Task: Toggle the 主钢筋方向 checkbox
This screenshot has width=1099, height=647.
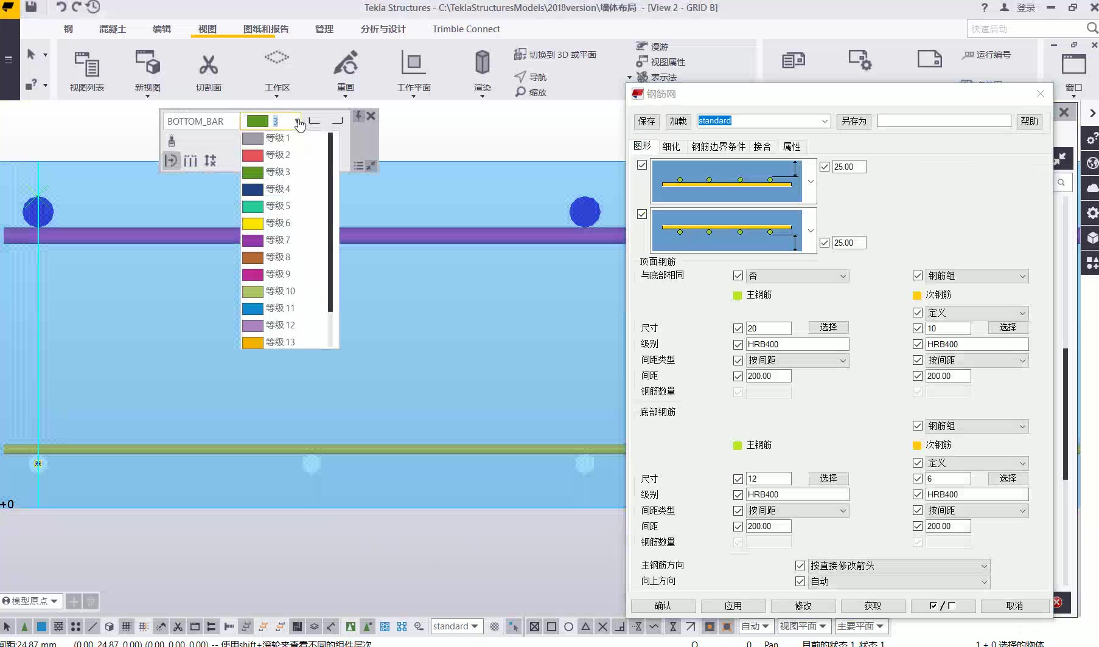Action: (800, 566)
